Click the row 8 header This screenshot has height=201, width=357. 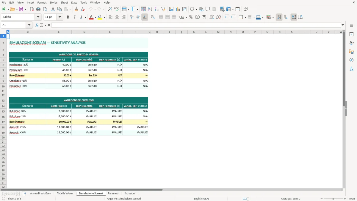[x=3, y=75]
